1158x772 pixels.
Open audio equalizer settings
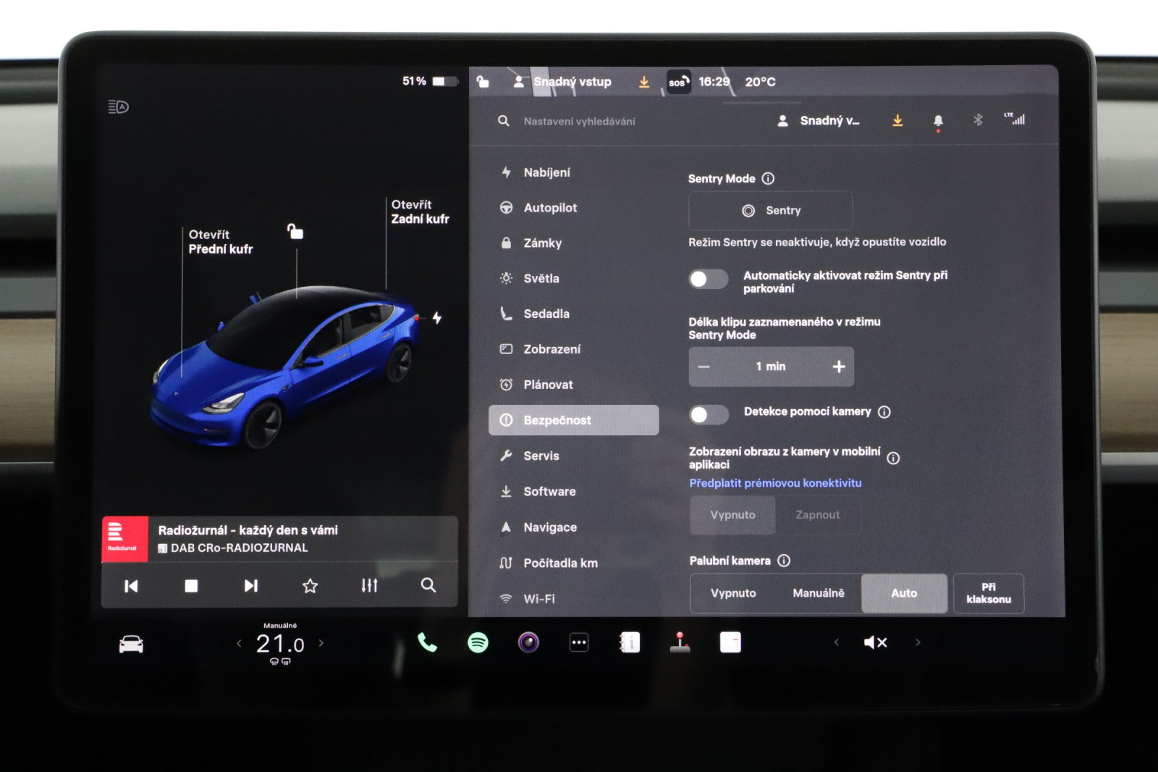point(370,585)
